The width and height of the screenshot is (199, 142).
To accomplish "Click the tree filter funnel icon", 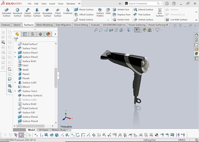I will pyautogui.click(x=16, y=39).
